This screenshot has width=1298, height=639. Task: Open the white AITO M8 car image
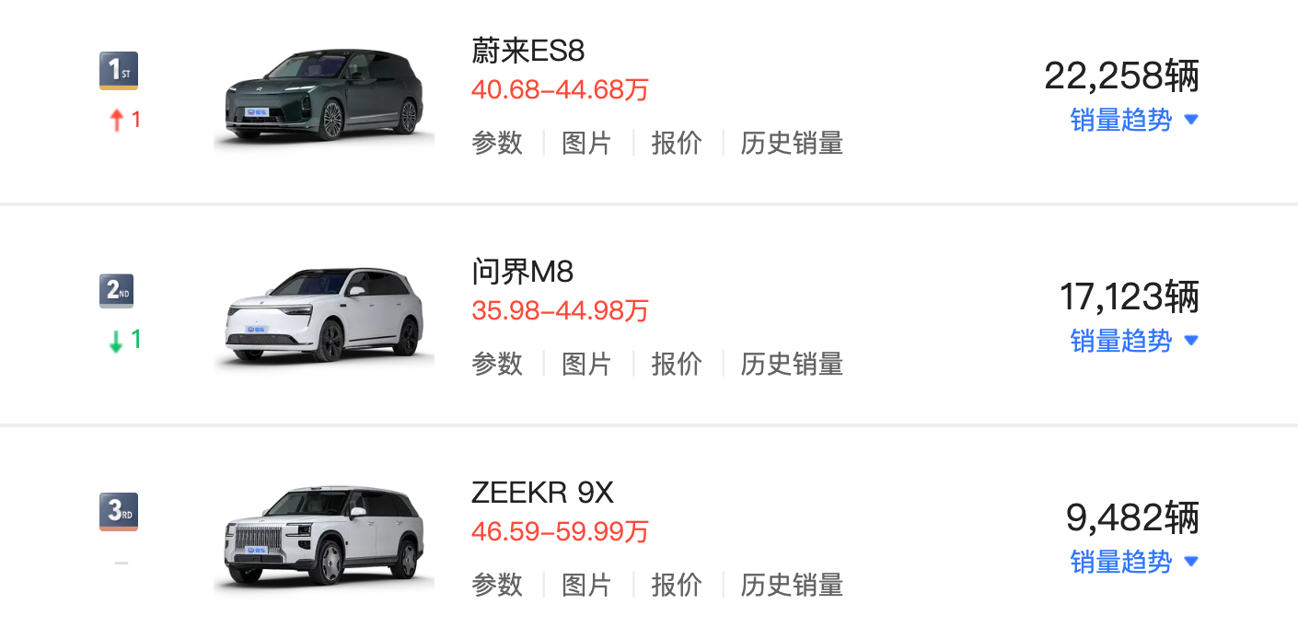click(x=324, y=318)
